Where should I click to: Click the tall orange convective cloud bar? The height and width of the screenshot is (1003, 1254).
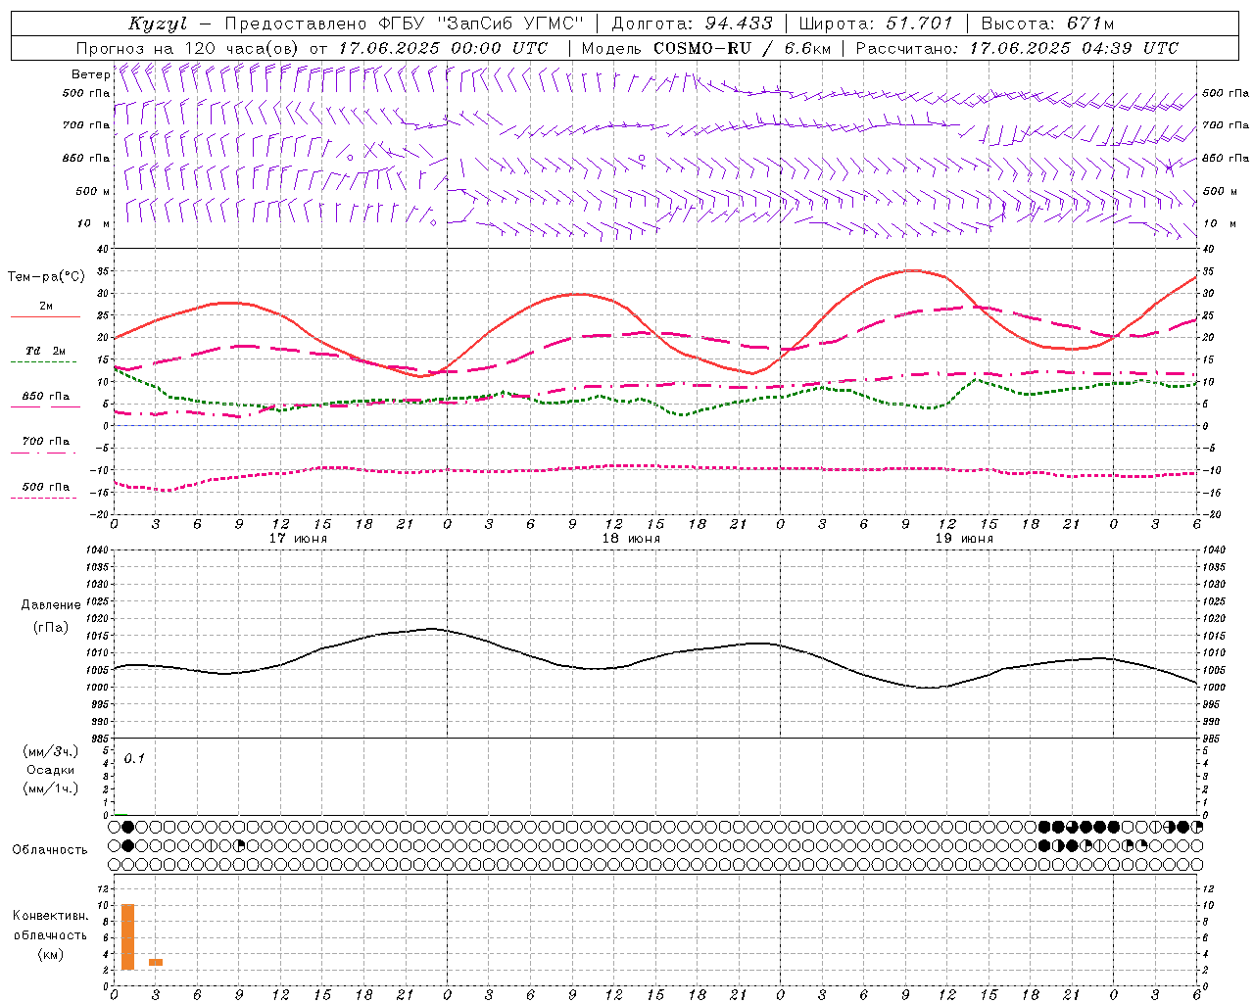coord(128,937)
